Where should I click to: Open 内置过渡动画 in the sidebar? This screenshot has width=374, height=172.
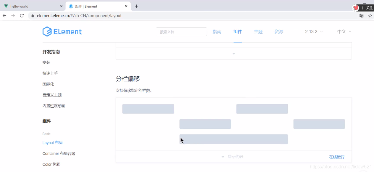54,106
